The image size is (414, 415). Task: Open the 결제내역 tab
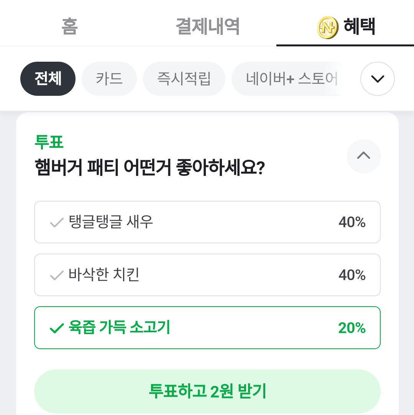coord(207,27)
